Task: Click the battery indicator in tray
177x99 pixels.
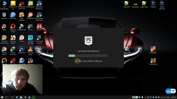Action: (136, 97)
